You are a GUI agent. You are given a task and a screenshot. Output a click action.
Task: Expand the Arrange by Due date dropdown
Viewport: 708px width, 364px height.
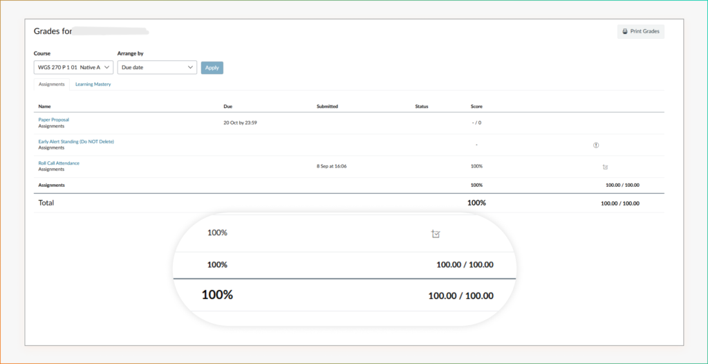coord(156,67)
